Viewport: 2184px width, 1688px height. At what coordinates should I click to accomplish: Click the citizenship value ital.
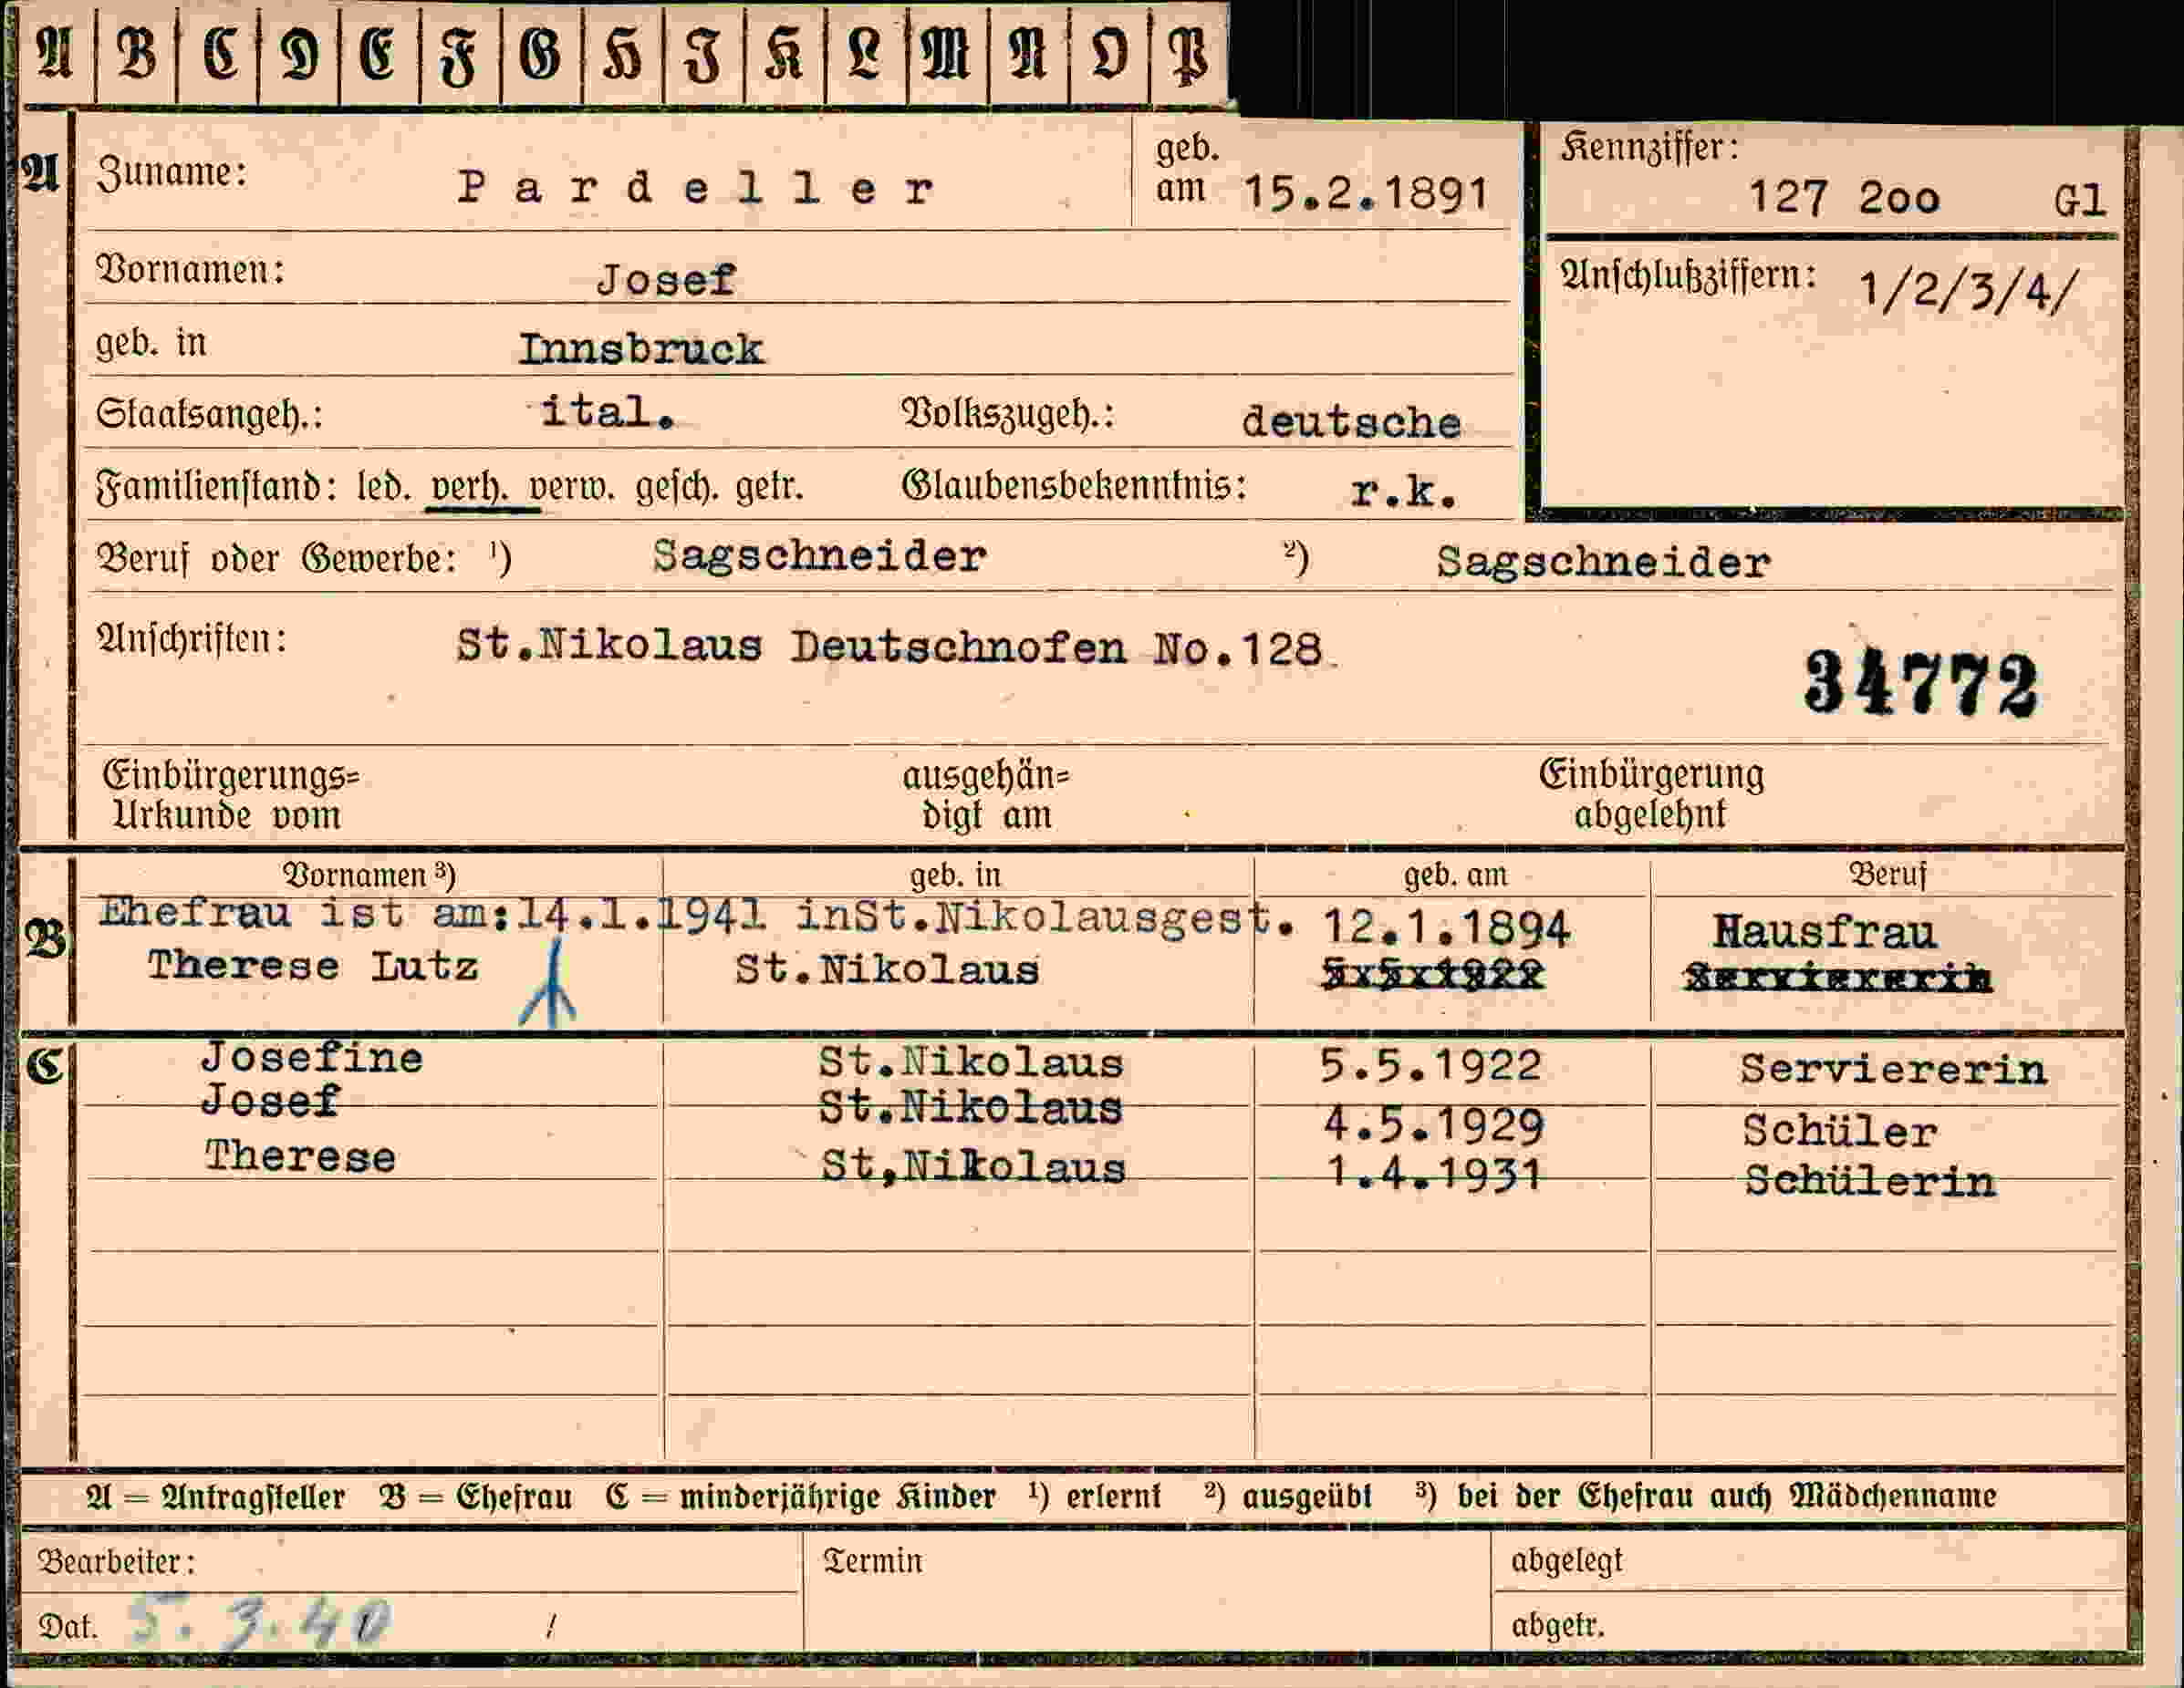(x=607, y=410)
